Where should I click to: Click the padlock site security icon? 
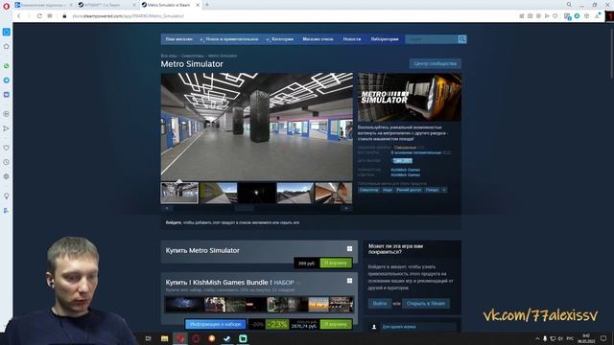coord(64,16)
